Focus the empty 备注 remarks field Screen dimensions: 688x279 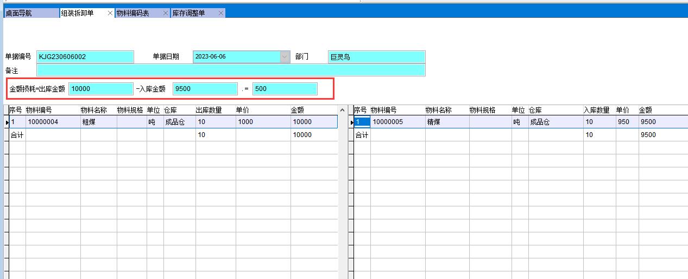[231, 70]
